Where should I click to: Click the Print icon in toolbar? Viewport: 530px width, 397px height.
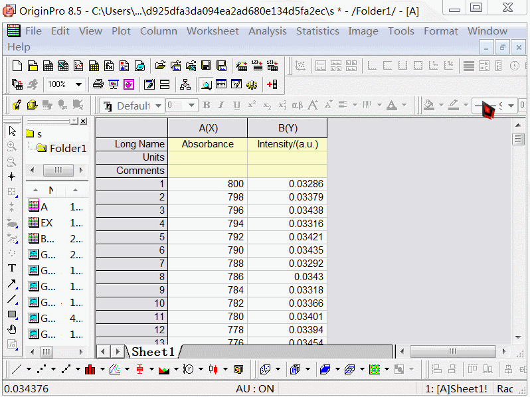98,84
